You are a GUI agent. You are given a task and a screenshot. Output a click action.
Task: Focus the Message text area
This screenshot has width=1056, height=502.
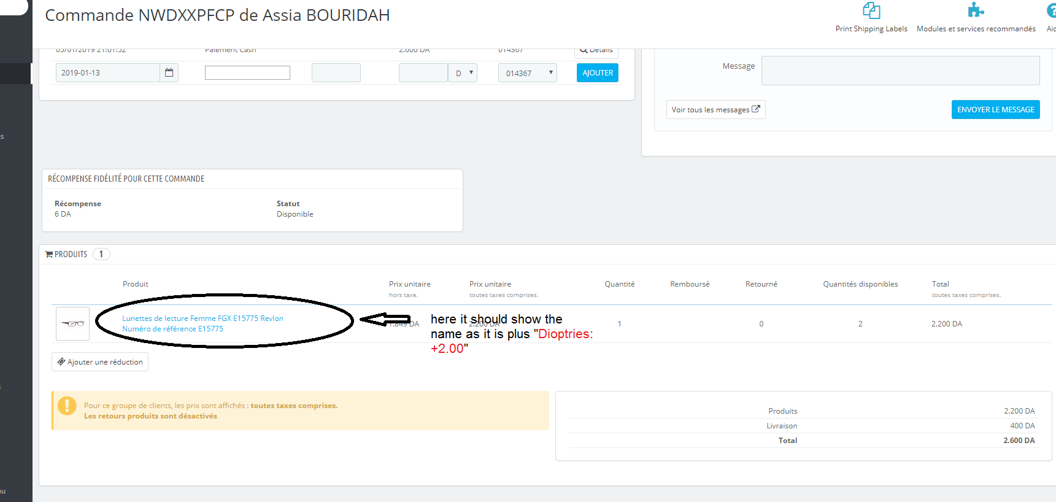[901, 71]
